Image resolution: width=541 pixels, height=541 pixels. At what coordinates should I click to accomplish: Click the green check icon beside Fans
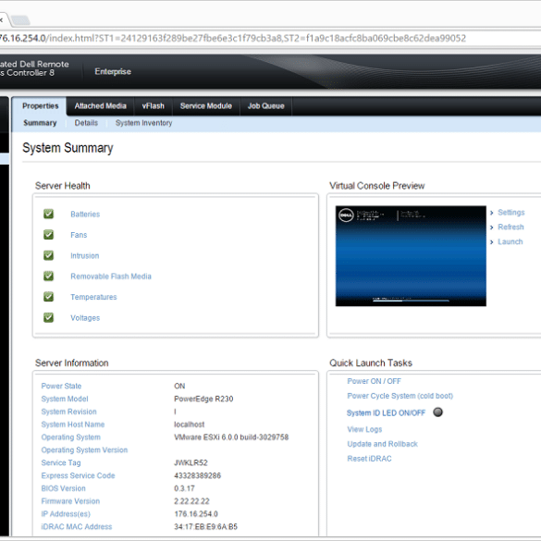click(49, 235)
